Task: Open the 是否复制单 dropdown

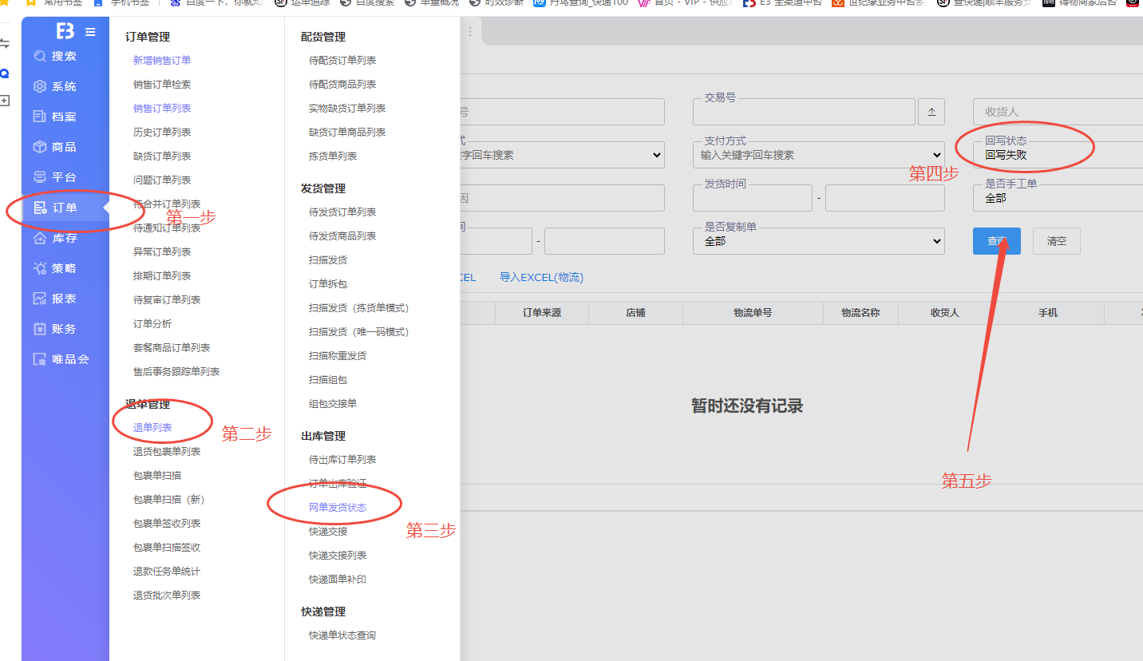Action: tap(818, 241)
